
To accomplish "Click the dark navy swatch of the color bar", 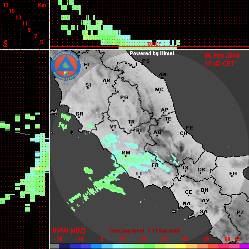I will tap(64, 247).
